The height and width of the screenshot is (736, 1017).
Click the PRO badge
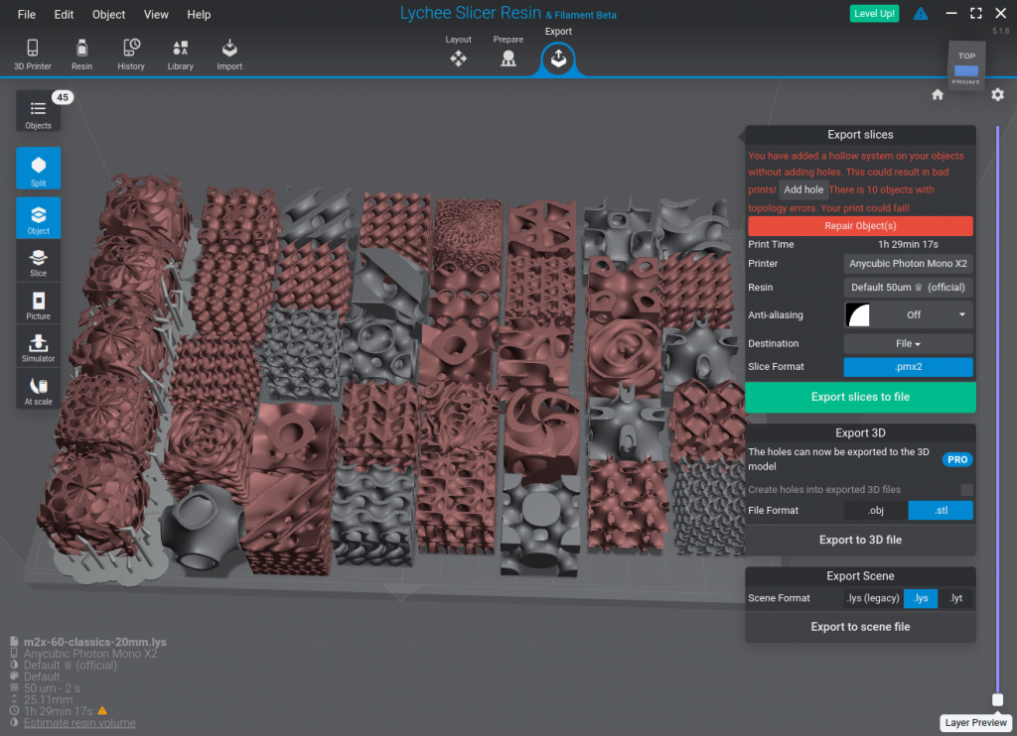coord(957,459)
